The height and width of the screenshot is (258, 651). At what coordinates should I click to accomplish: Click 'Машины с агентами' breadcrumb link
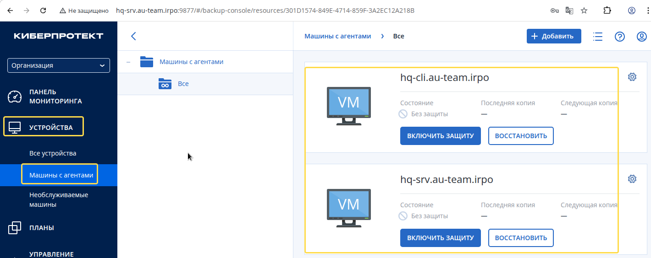338,36
